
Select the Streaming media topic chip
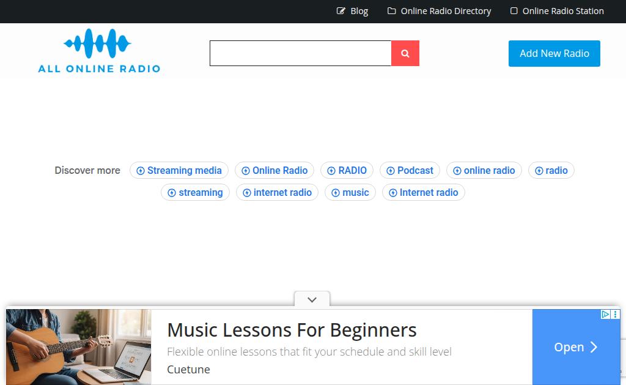[x=179, y=170]
